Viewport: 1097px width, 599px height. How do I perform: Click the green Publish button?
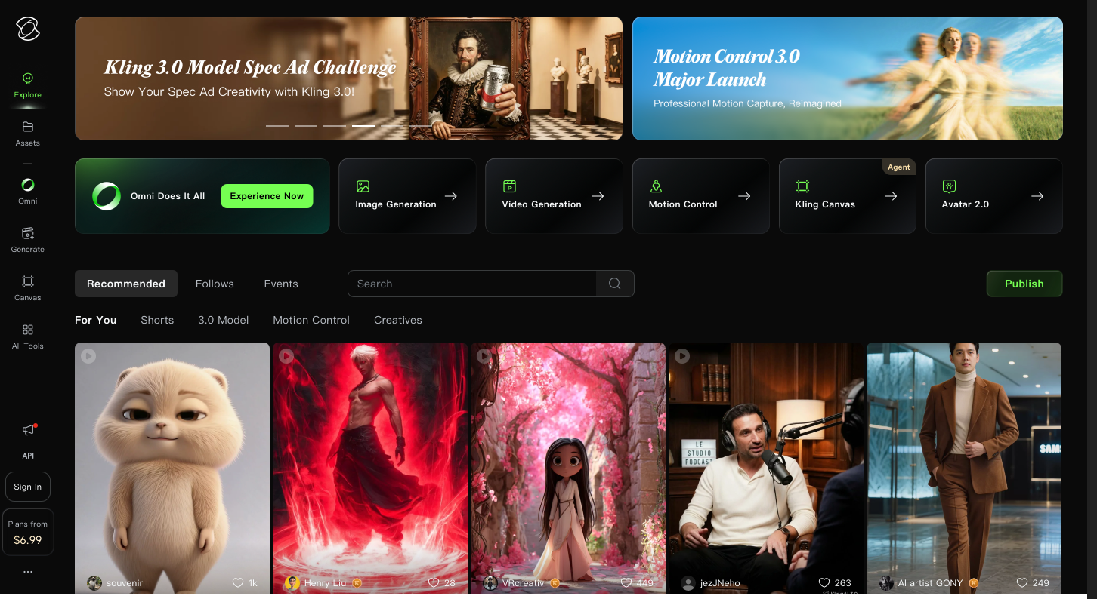[x=1024, y=284]
